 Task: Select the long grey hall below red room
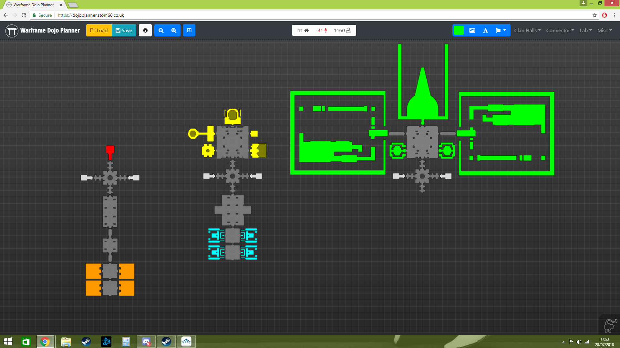(x=110, y=212)
